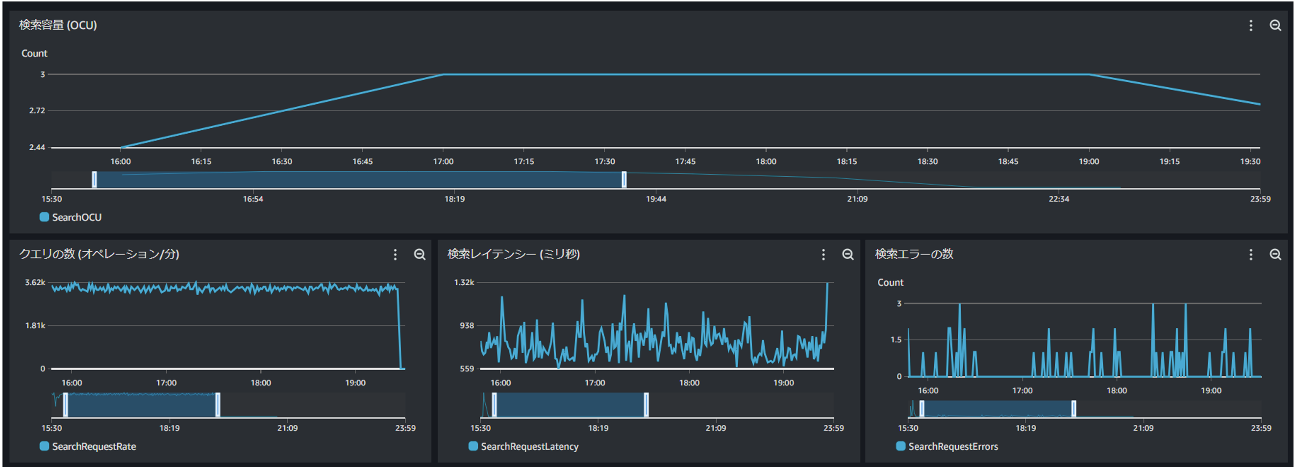
Task: Click the selected range area in OCU overview
Action: [x=359, y=180]
